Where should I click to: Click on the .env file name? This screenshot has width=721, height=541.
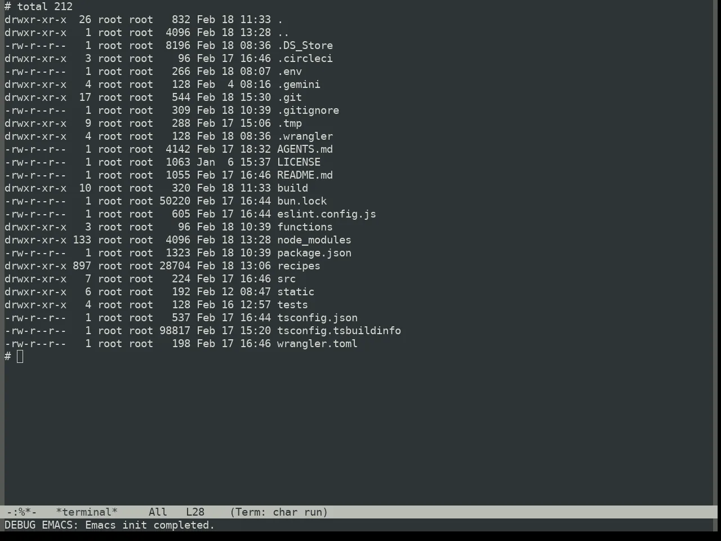290,72
